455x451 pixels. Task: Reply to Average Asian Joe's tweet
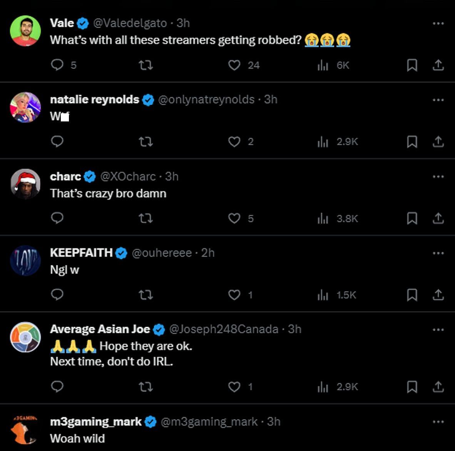click(57, 386)
